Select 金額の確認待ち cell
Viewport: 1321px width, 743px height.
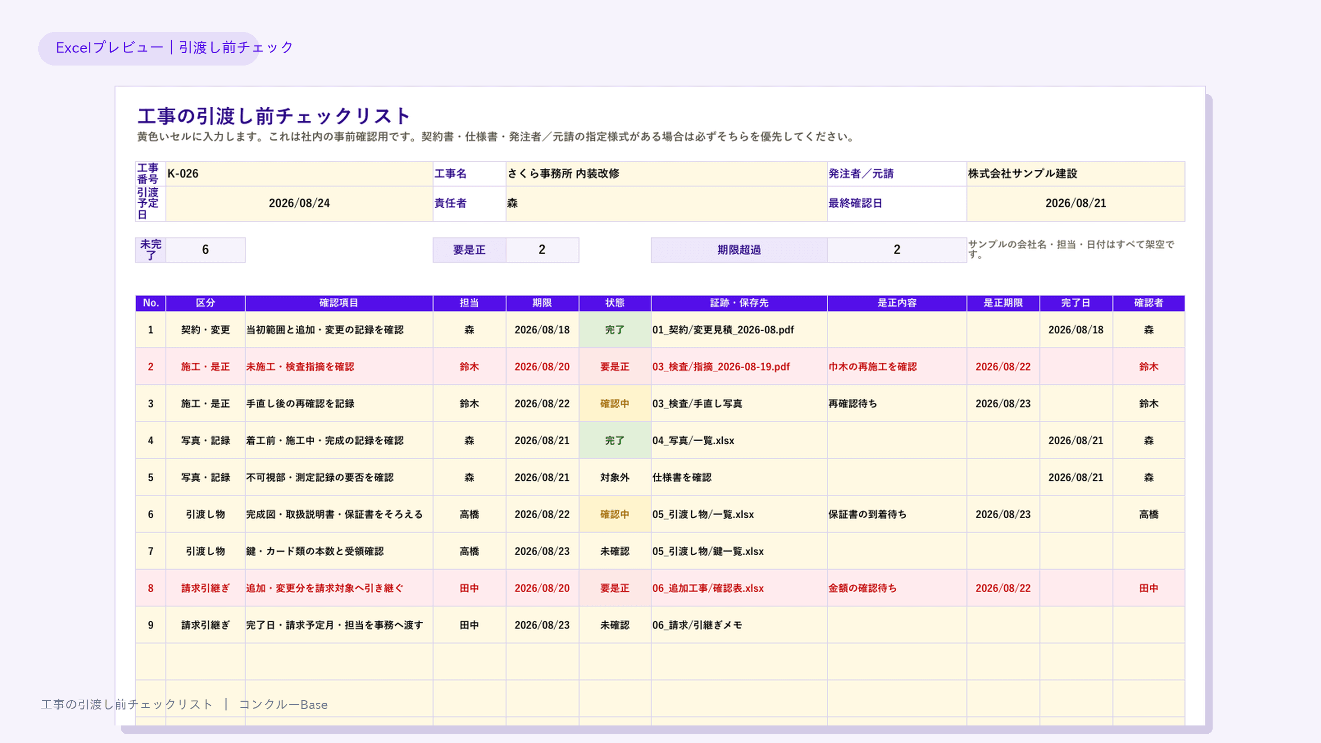(x=897, y=588)
